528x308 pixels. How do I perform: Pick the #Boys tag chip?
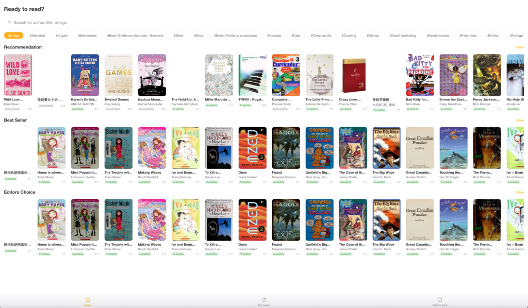tap(199, 36)
